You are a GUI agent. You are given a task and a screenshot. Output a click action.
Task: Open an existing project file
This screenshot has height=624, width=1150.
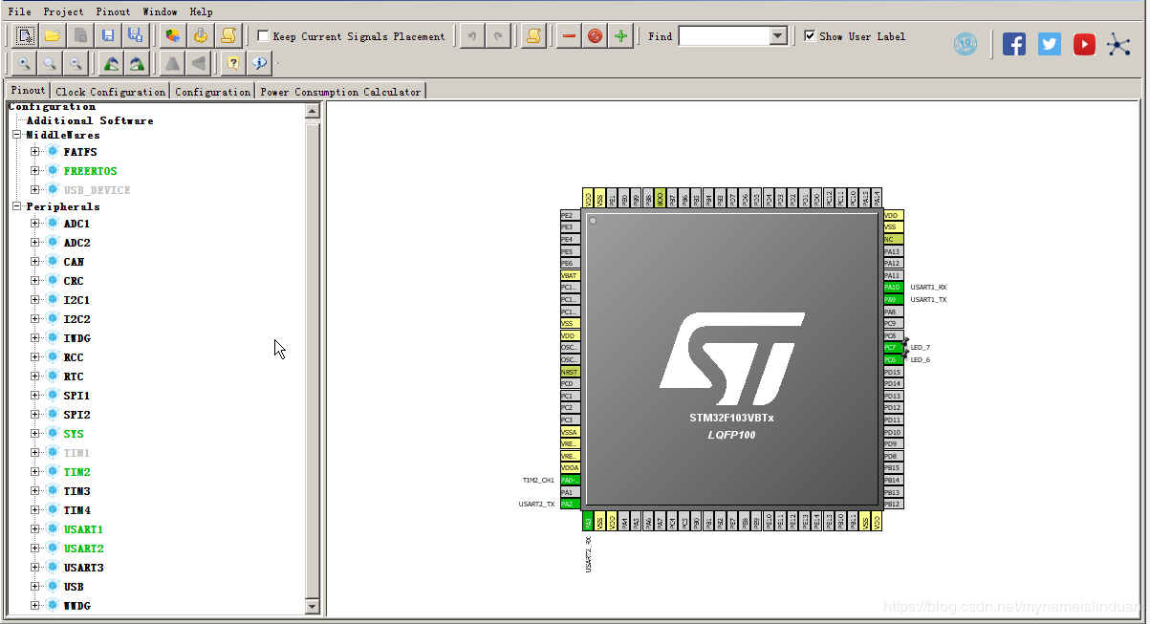[52, 35]
